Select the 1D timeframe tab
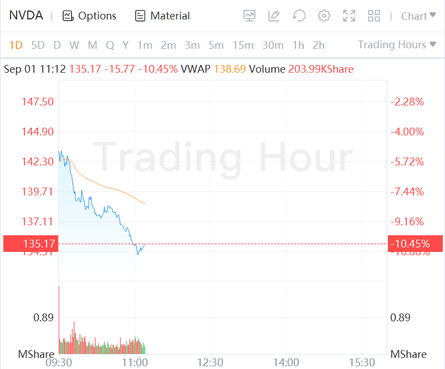 (16, 45)
